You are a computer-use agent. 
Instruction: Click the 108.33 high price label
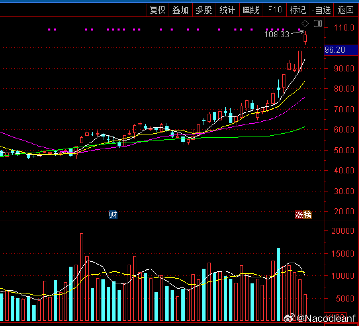click(x=277, y=34)
